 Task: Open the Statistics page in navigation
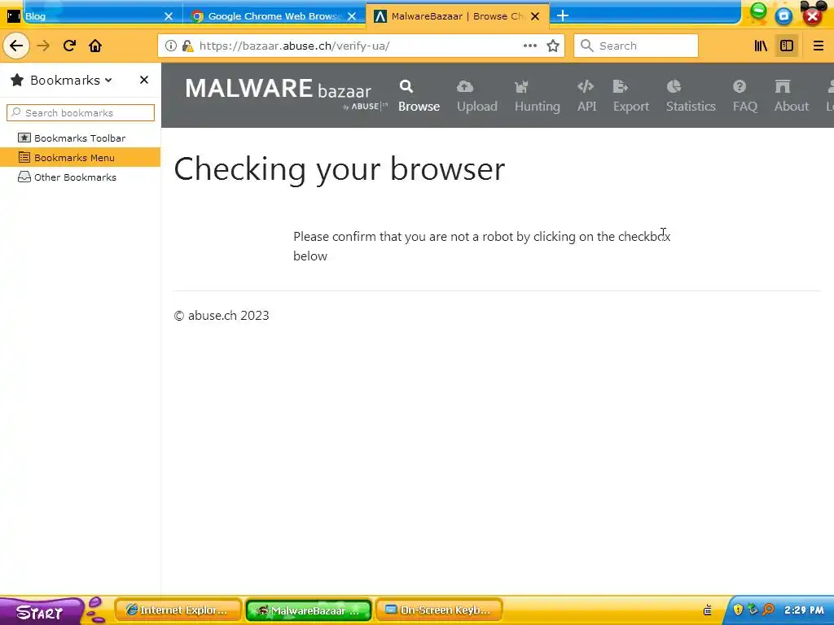(x=691, y=96)
